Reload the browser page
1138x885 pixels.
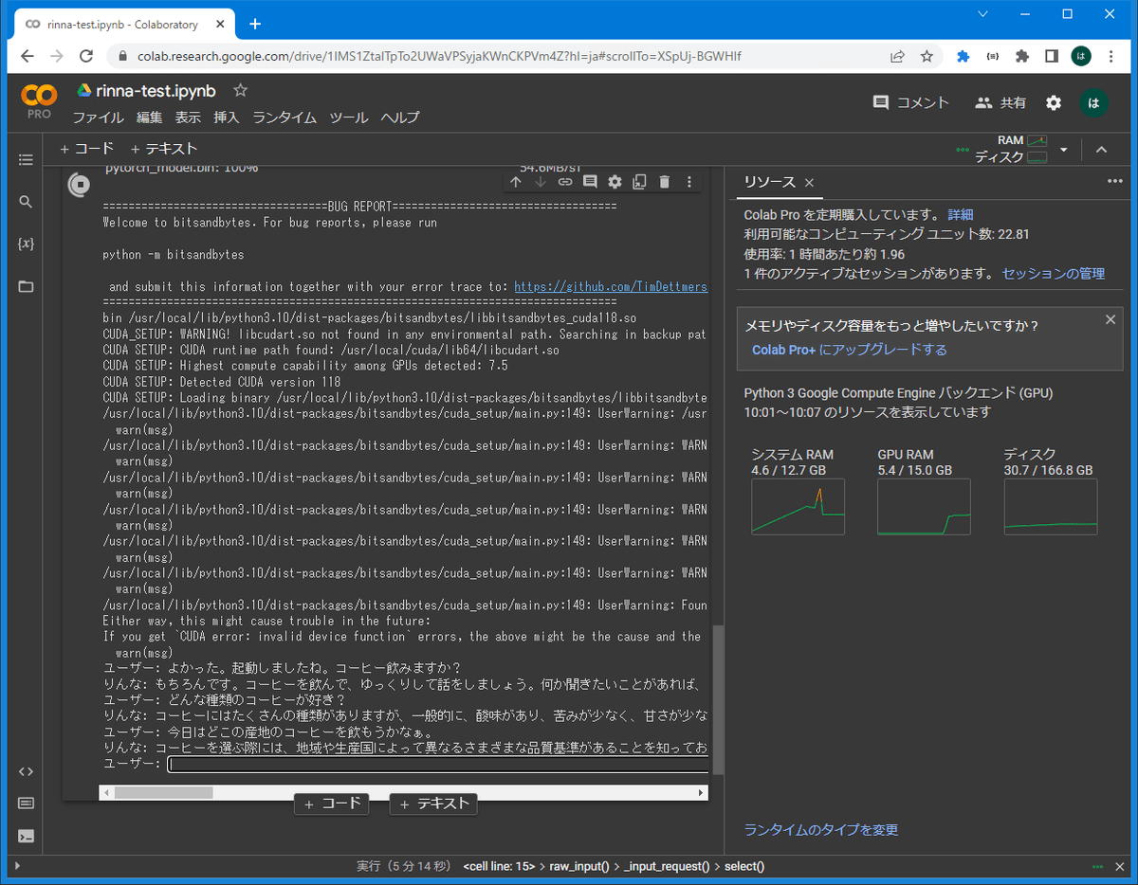[x=87, y=56]
